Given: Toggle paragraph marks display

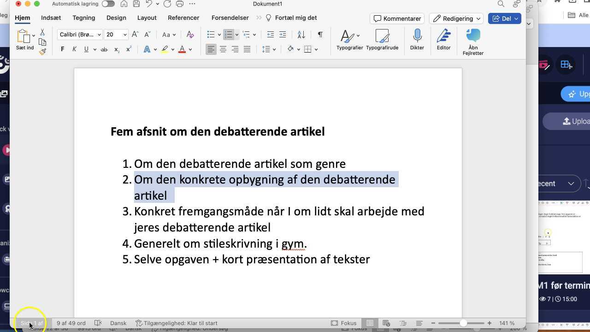Looking at the screenshot, I should (x=321, y=35).
